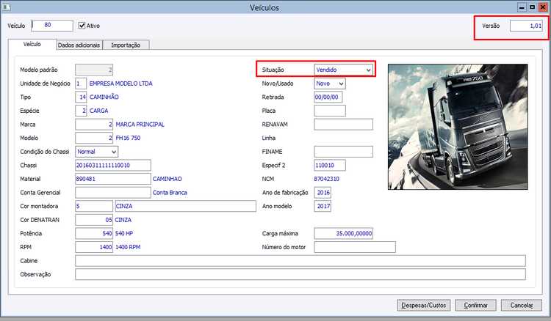Click the CARGA espécie text
This screenshot has height=321, width=551.
pos(98,111)
